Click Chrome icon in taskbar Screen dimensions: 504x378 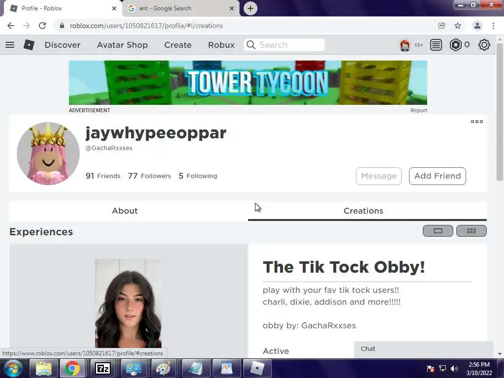pyautogui.click(x=72, y=368)
